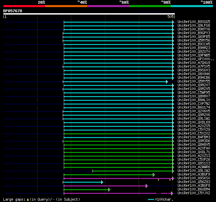
Task: Click the UniRef100_C5YYZ9 label
Action: (x=194, y=130)
